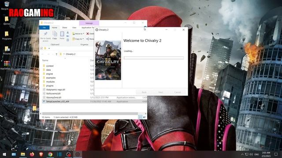The image size is (282, 158).
Task: Click the Forward arrow in Explorer navigation
Action: click(48, 54)
